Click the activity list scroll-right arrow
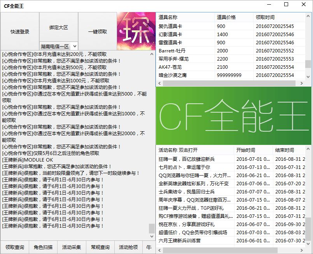This screenshot has width=313, height=254. click(x=302, y=250)
